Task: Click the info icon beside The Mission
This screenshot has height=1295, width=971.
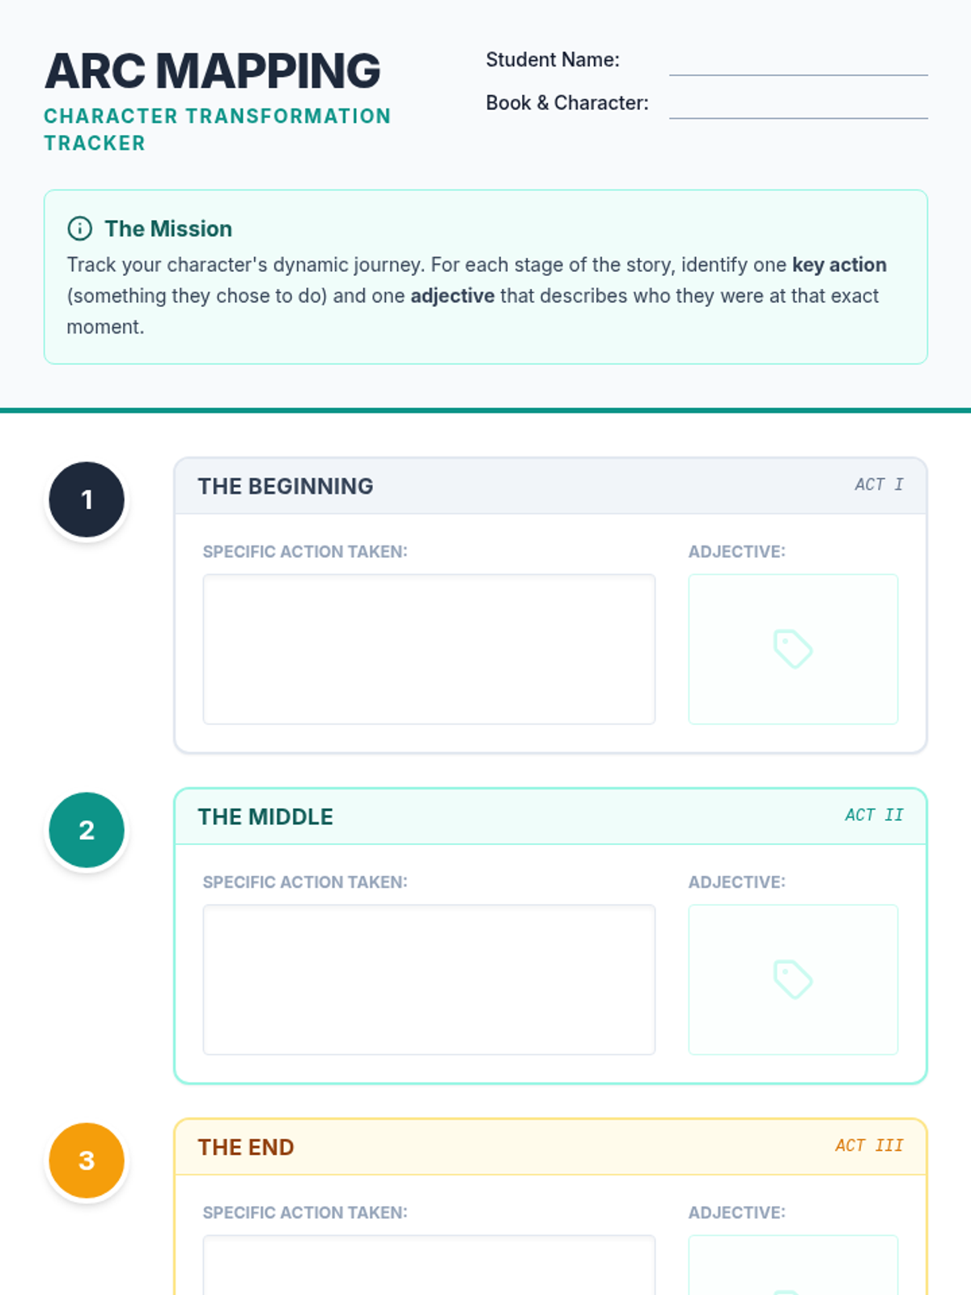Action: click(79, 228)
